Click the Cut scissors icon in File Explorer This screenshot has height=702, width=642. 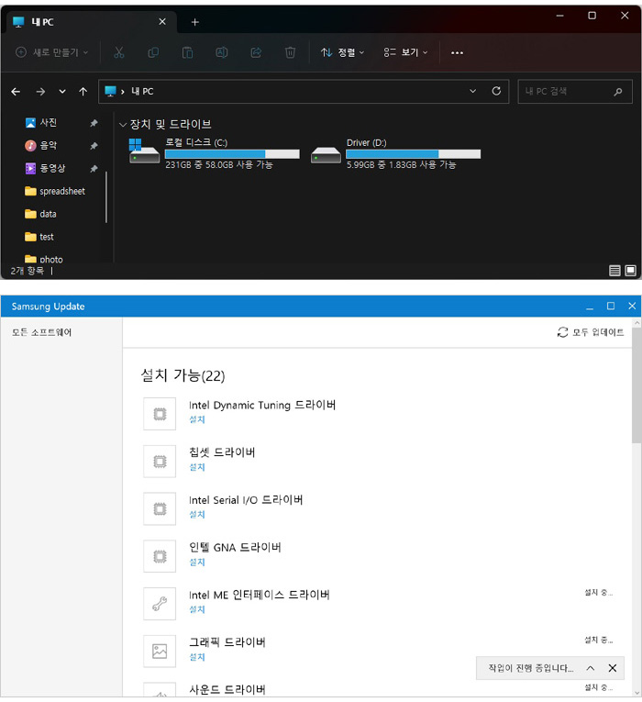coord(118,52)
